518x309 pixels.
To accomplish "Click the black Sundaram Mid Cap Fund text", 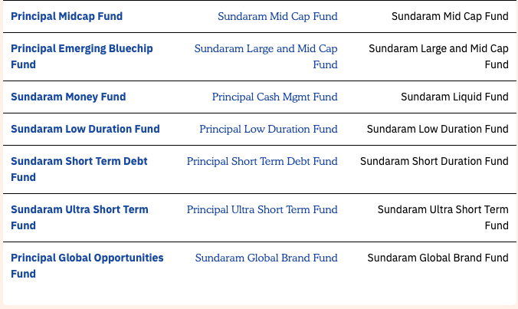I will click(450, 16).
